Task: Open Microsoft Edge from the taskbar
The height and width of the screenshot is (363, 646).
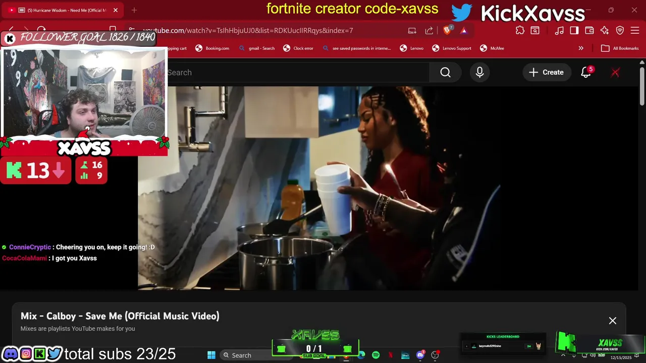Action: 361,355
